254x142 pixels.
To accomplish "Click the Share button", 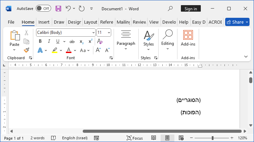I will click(x=237, y=22).
